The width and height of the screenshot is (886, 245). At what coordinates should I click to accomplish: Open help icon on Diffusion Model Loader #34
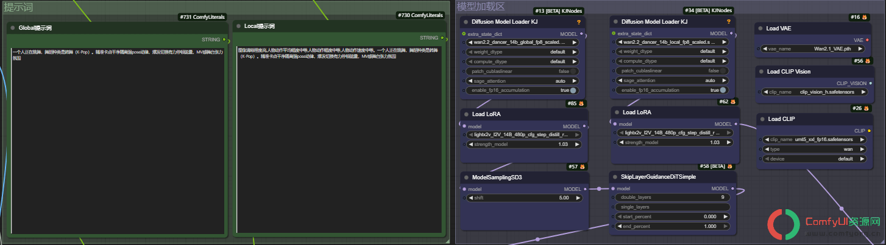pyautogui.click(x=727, y=22)
